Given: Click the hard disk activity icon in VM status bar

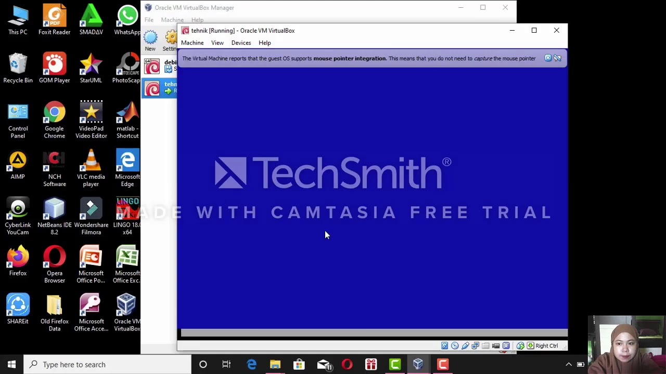Looking at the screenshot, I should point(445,346).
